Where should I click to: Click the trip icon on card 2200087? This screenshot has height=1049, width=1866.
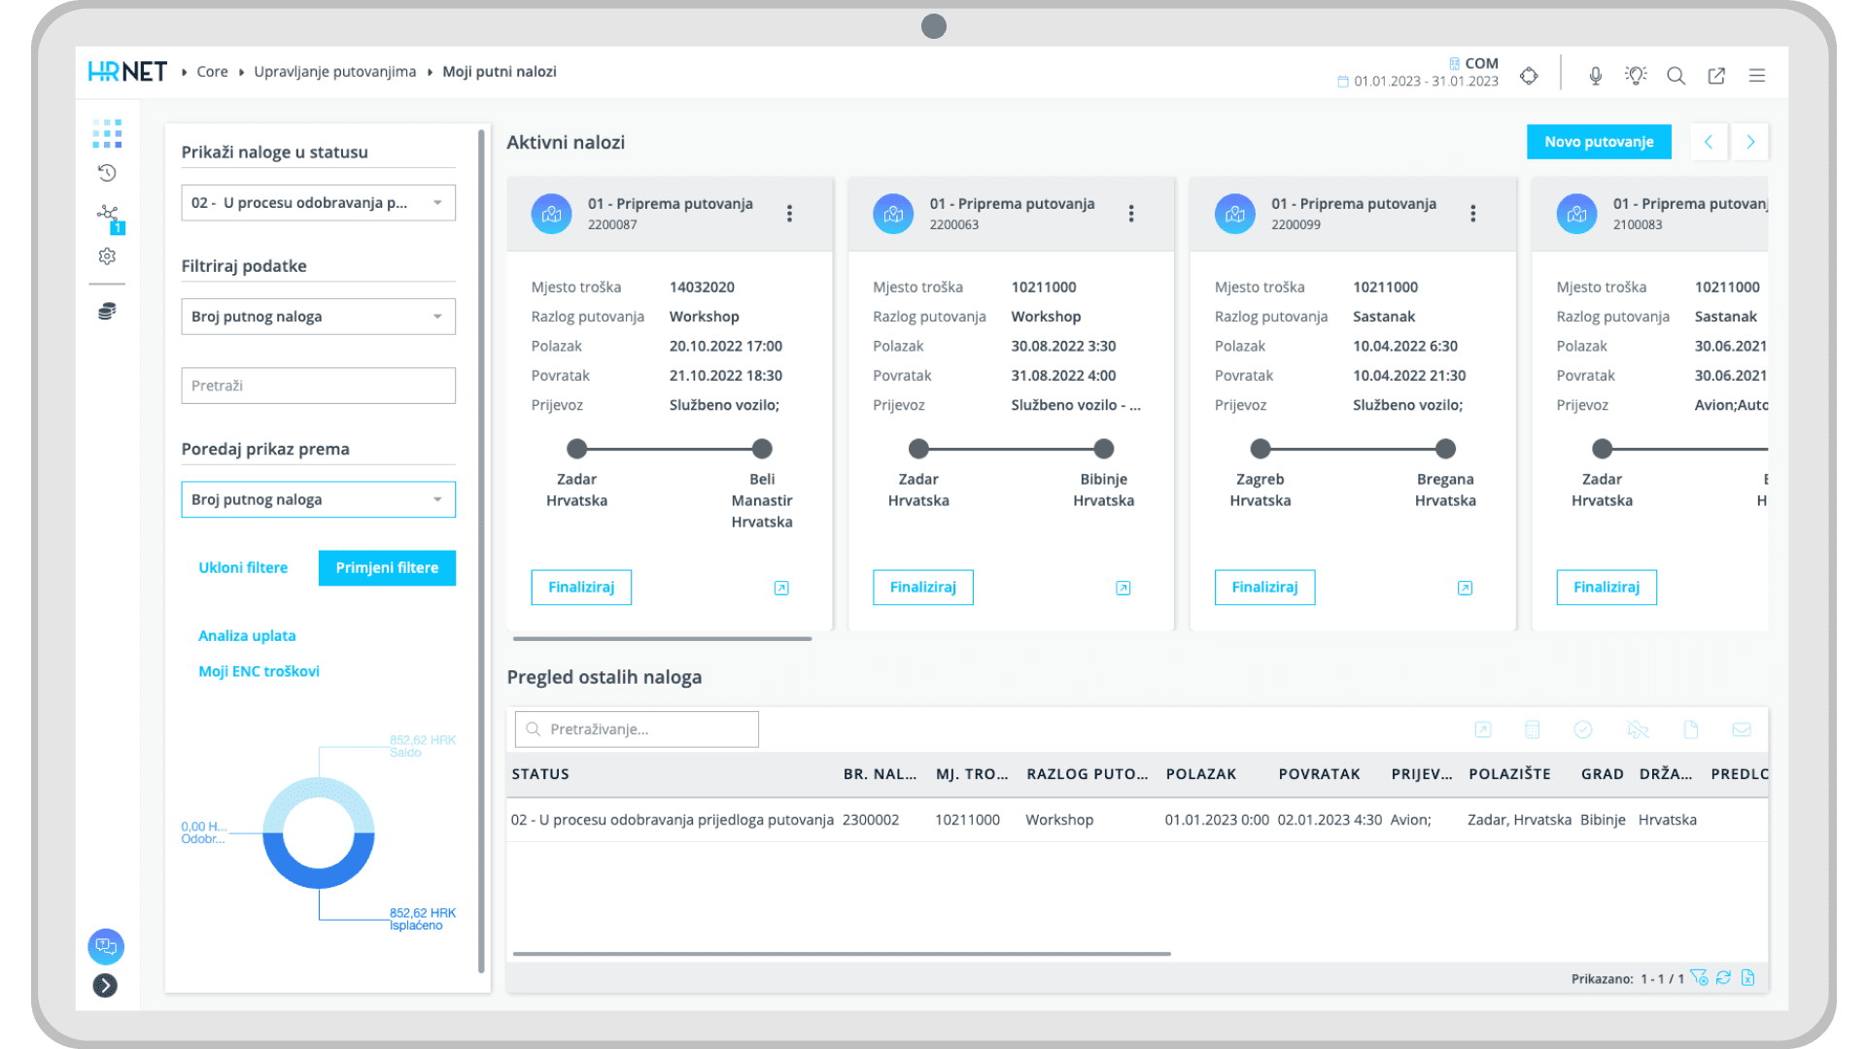click(x=551, y=214)
